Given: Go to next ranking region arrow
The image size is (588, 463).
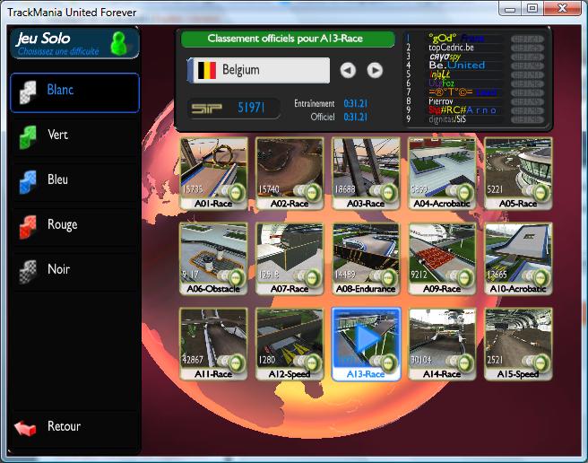Looking at the screenshot, I should (375, 70).
